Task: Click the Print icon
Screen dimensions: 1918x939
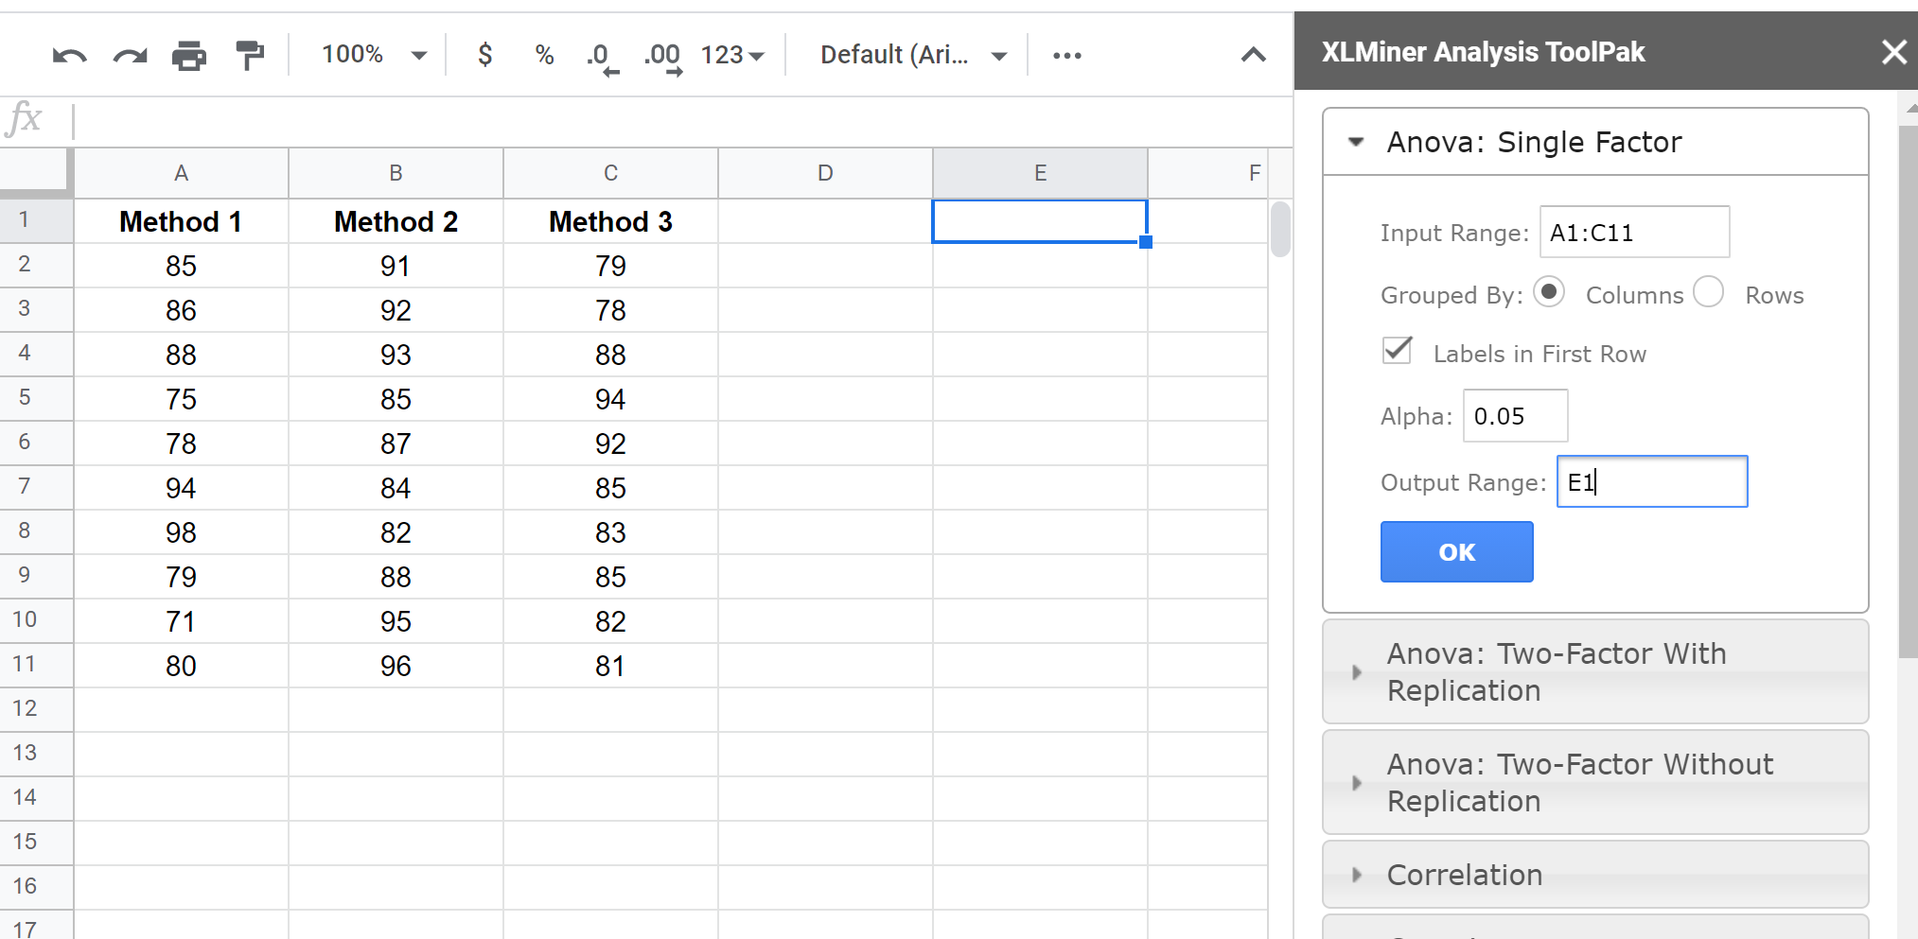Action: click(x=189, y=56)
